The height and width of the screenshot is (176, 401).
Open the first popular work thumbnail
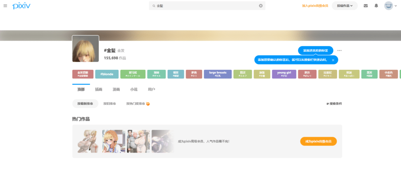(88, 141)
